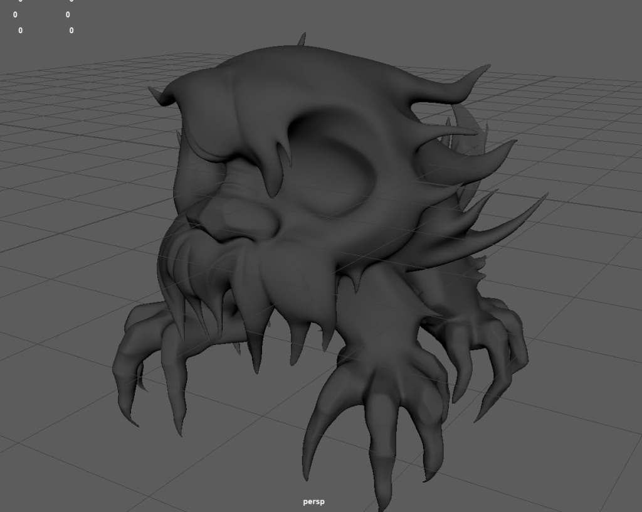Select the skull's large eye socket

click(x=335, y=166)
